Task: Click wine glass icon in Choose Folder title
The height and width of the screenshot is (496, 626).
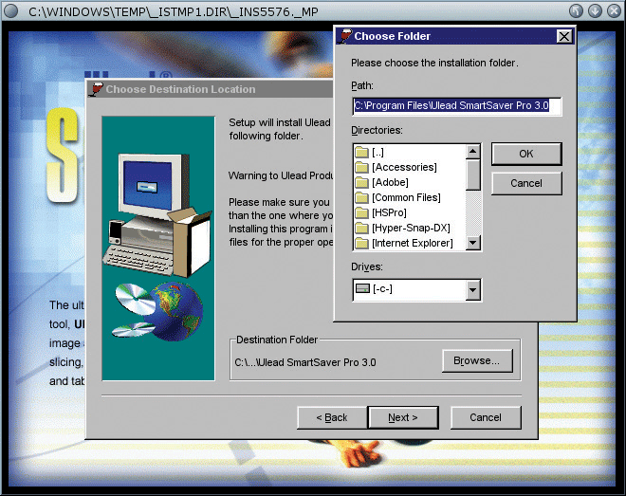Action: [344, 36]
